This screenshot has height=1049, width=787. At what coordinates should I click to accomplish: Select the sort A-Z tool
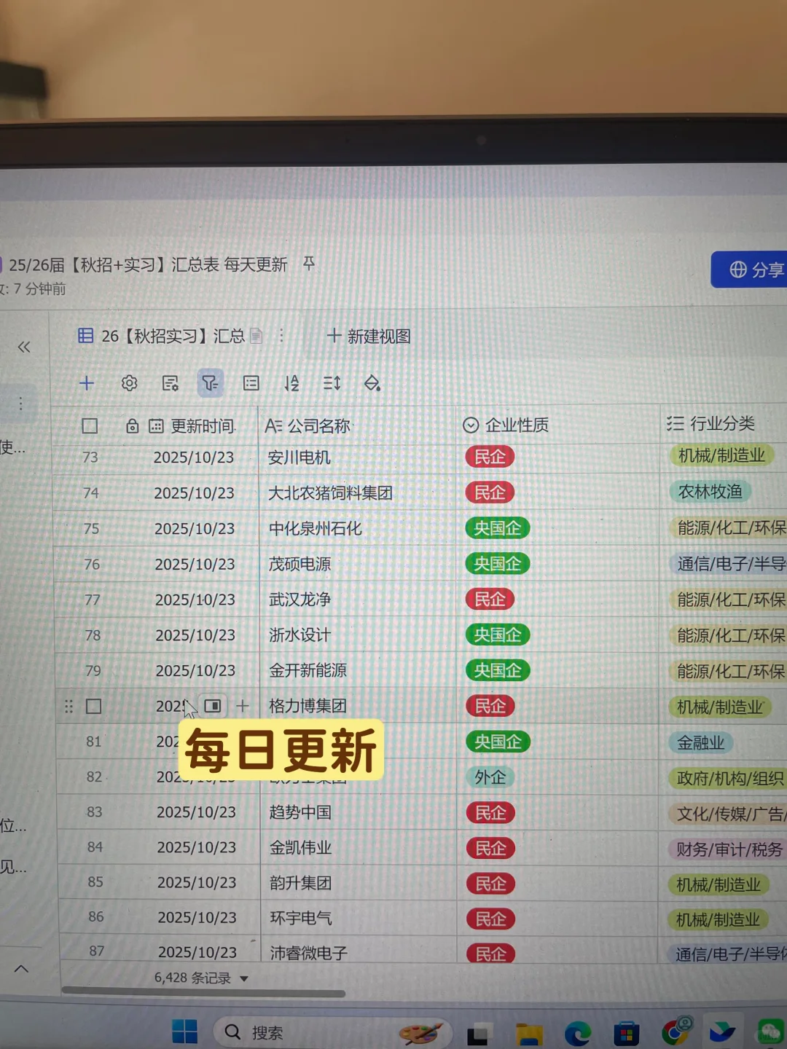[x=291, y=382]
